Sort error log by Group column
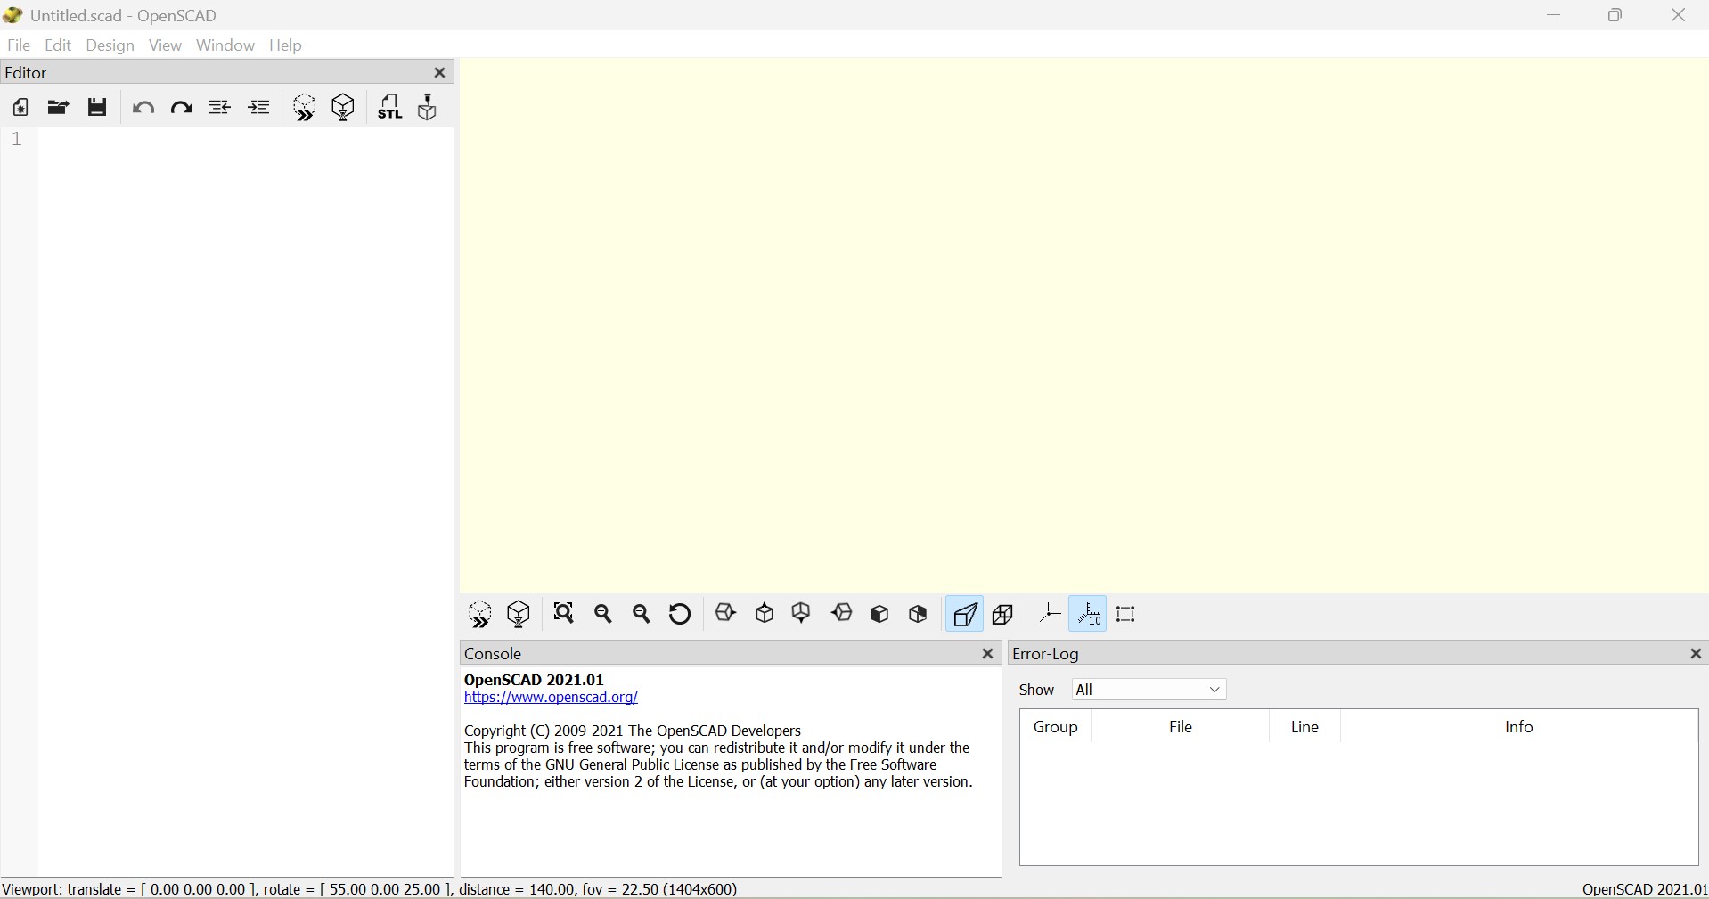 pyautogui.click(x=1056, y=728)
